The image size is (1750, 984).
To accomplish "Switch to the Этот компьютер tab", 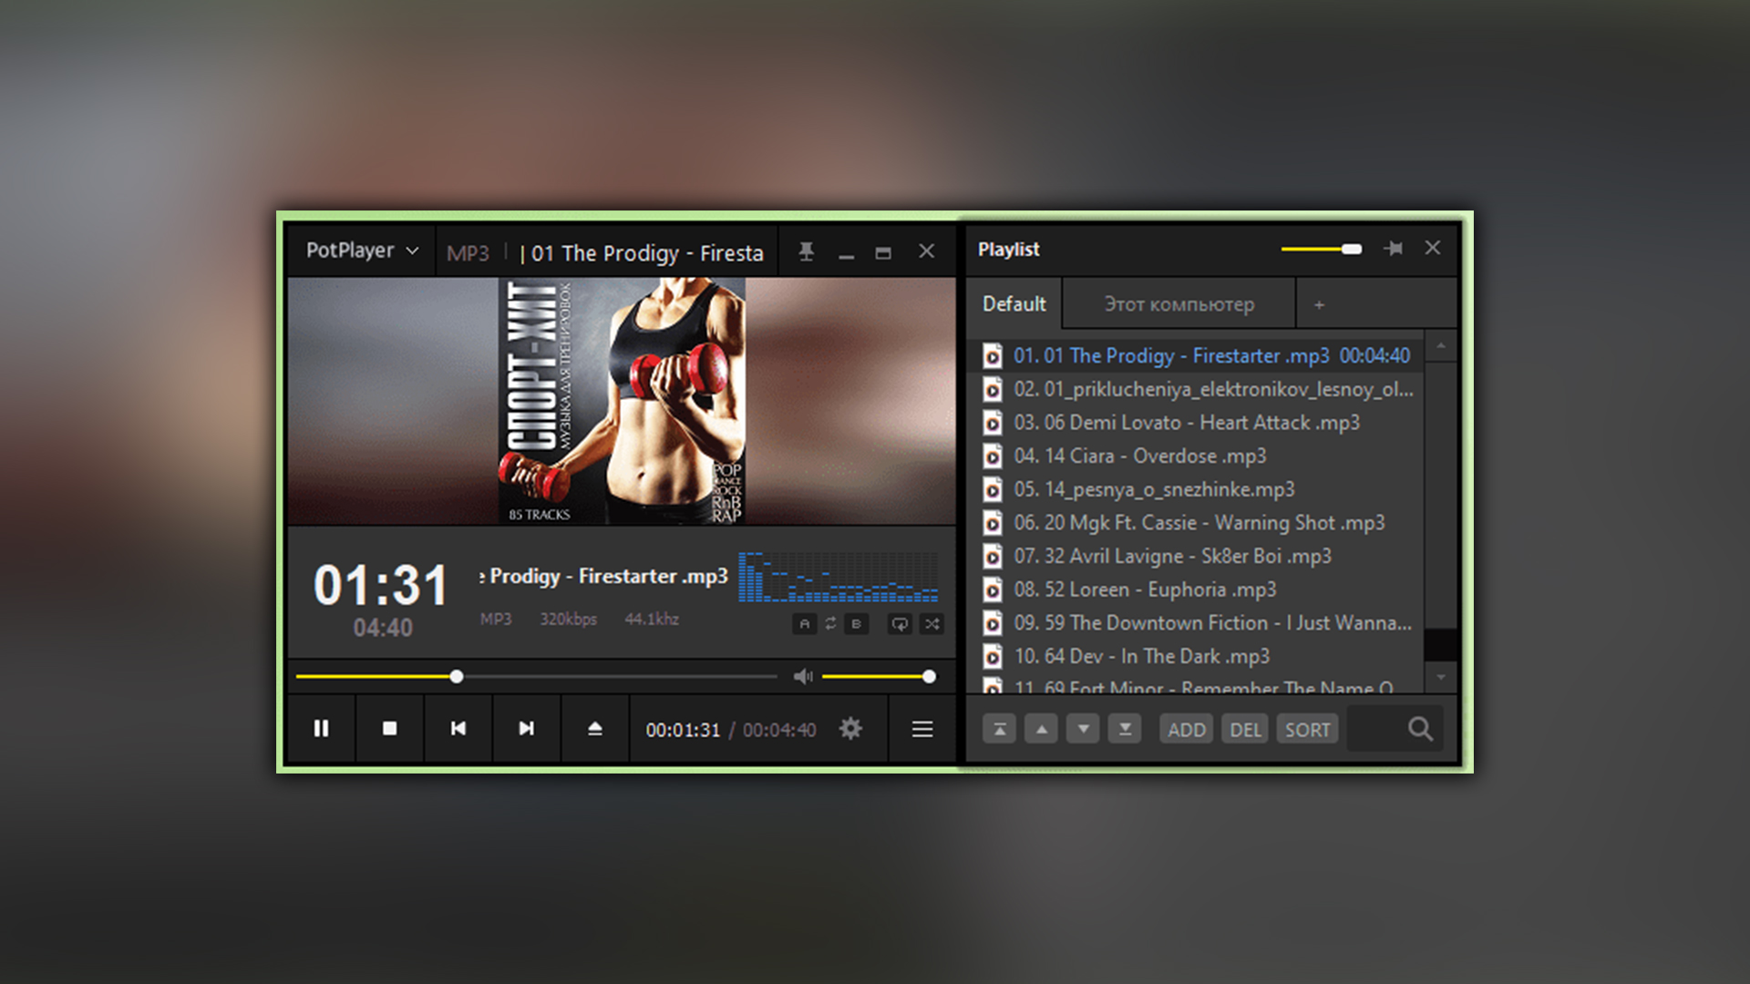I will point(1179,304).
